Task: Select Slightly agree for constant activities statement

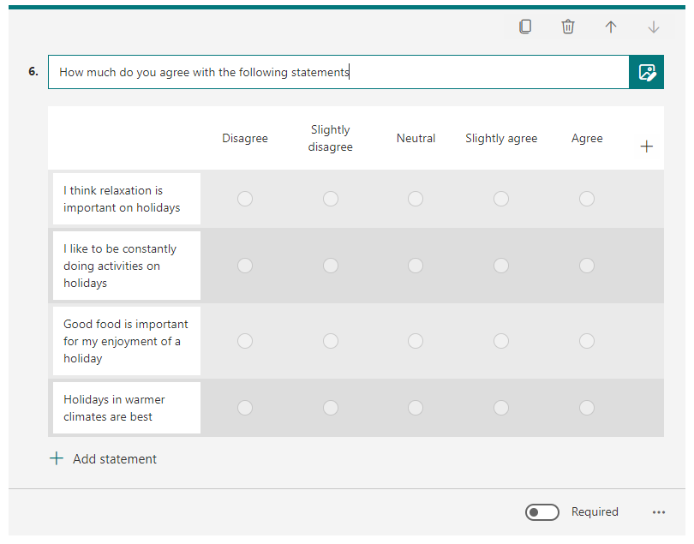Action: pos(501,266)
